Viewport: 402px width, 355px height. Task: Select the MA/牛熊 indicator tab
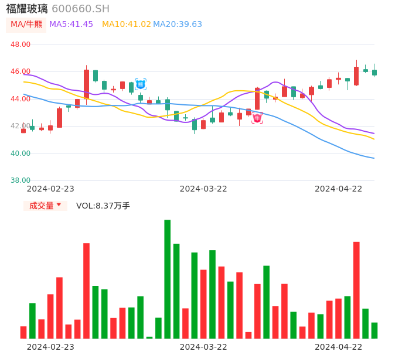pos(26,25)
